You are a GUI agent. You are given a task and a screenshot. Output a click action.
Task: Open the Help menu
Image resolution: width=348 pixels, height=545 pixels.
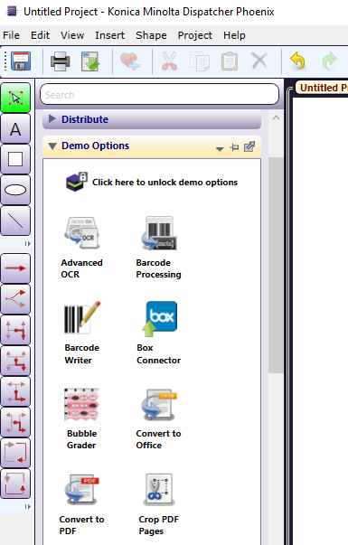coord(234,35)
